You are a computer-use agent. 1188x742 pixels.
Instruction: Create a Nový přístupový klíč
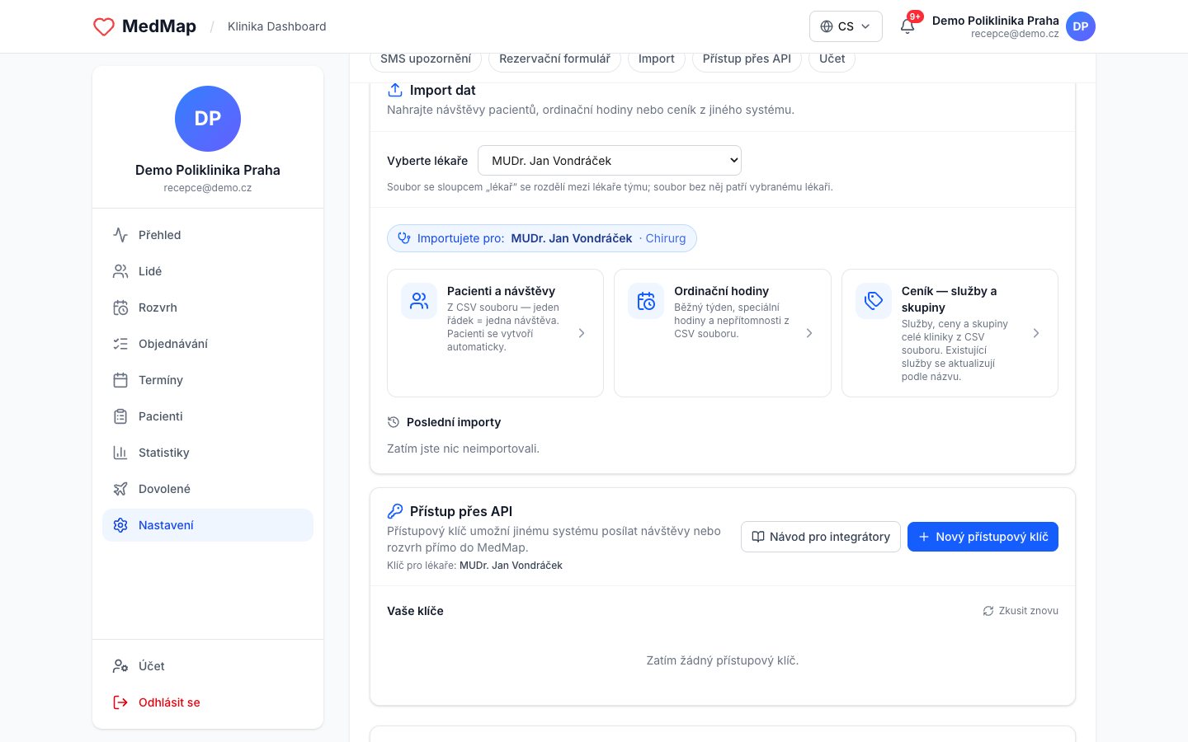[983, 537]
